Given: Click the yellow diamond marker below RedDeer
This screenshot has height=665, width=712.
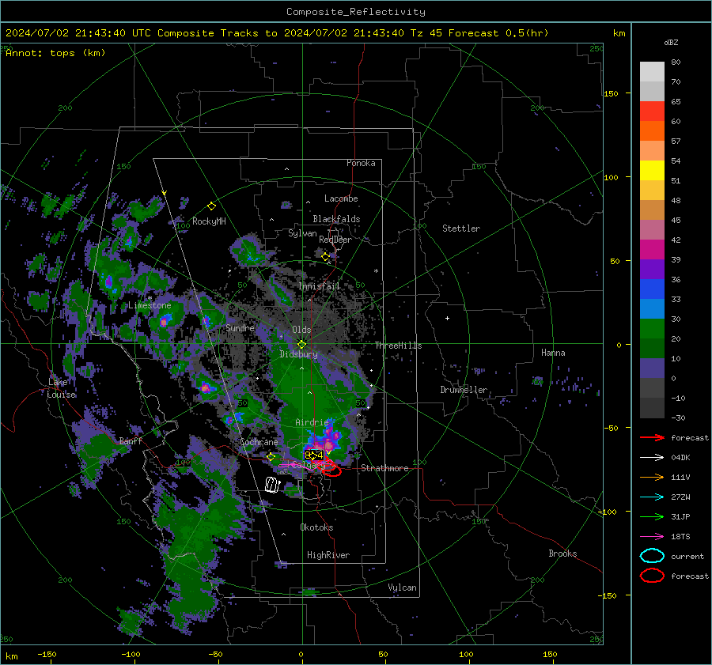Looking at the screenshot, I should click(325, 257).
